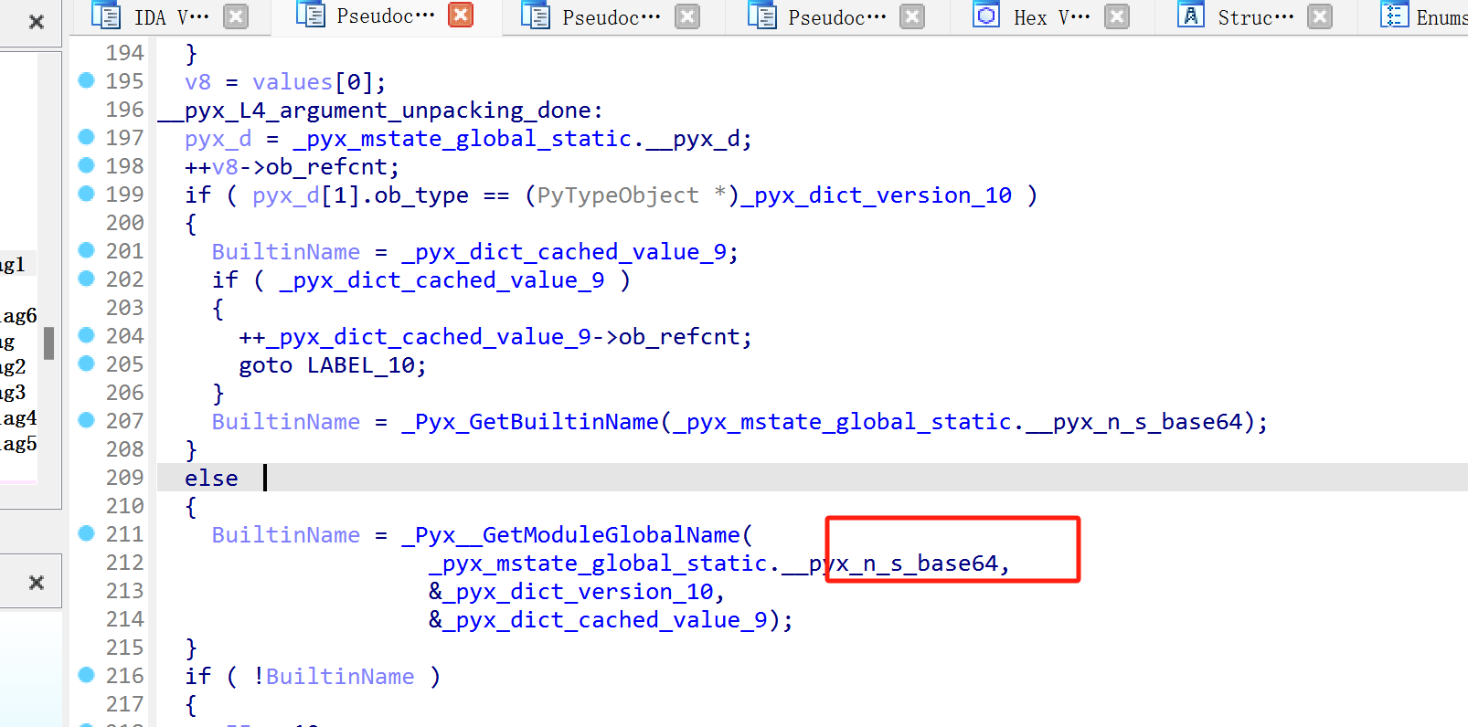Click the left panel scrollbar thumb
The image size is (1468, 727).
tap(49, 343)
